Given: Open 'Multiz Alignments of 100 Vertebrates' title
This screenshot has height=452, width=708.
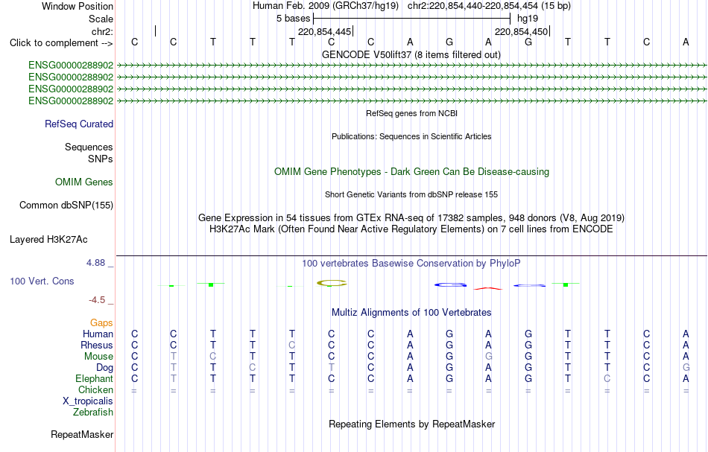Looking at the screenshot, I should (411, 313).
